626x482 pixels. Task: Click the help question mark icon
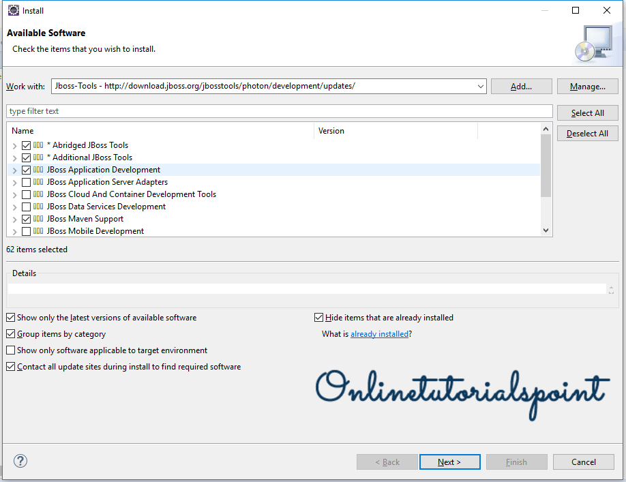[20, 461]
